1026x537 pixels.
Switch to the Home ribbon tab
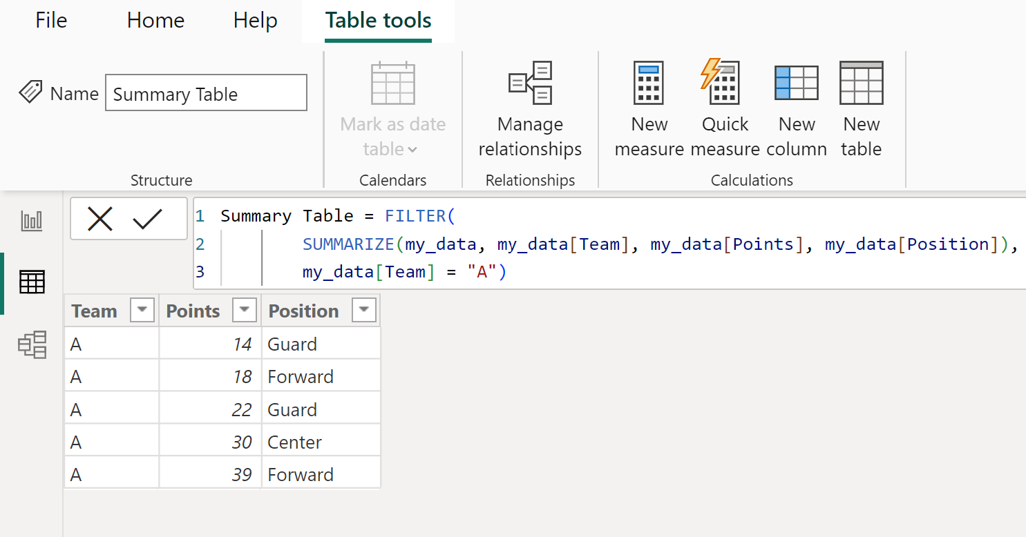(155, 21)
